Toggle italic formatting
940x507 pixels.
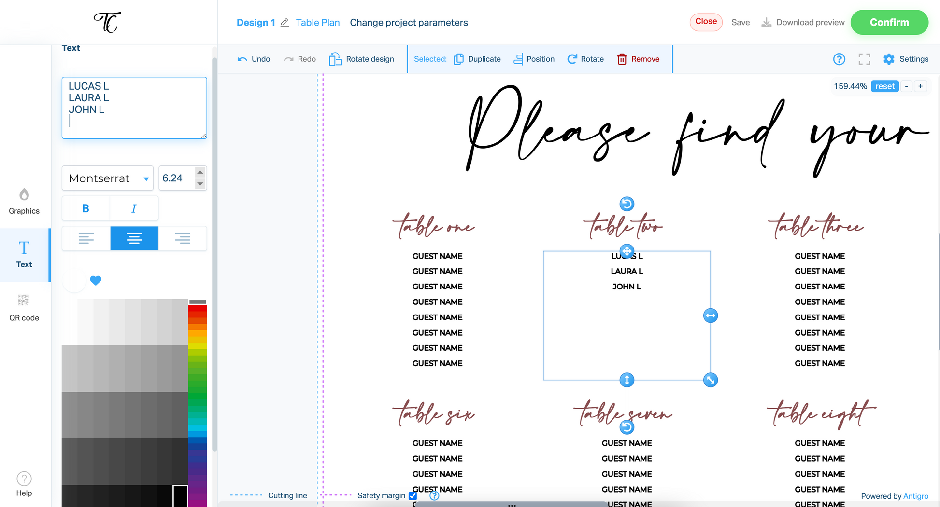(134, 208)
